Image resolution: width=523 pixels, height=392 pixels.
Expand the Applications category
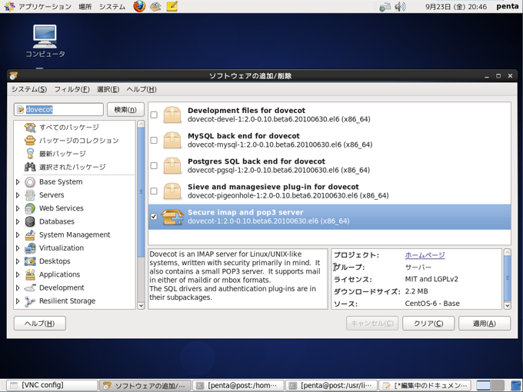pos(18,274)
